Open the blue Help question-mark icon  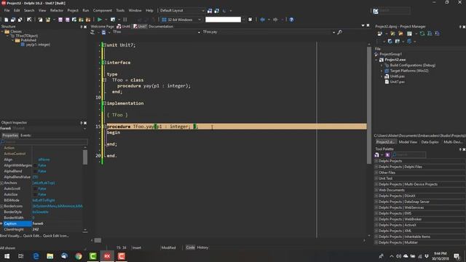tap(291, 20)
